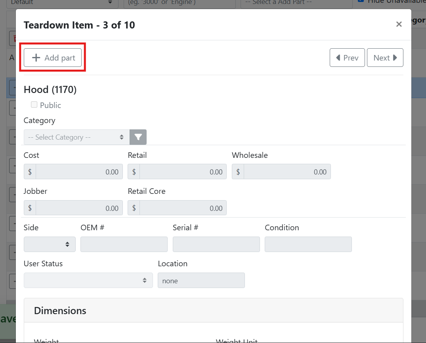
Task: Open the Side dropdown
Action: [x=50, y=244]
